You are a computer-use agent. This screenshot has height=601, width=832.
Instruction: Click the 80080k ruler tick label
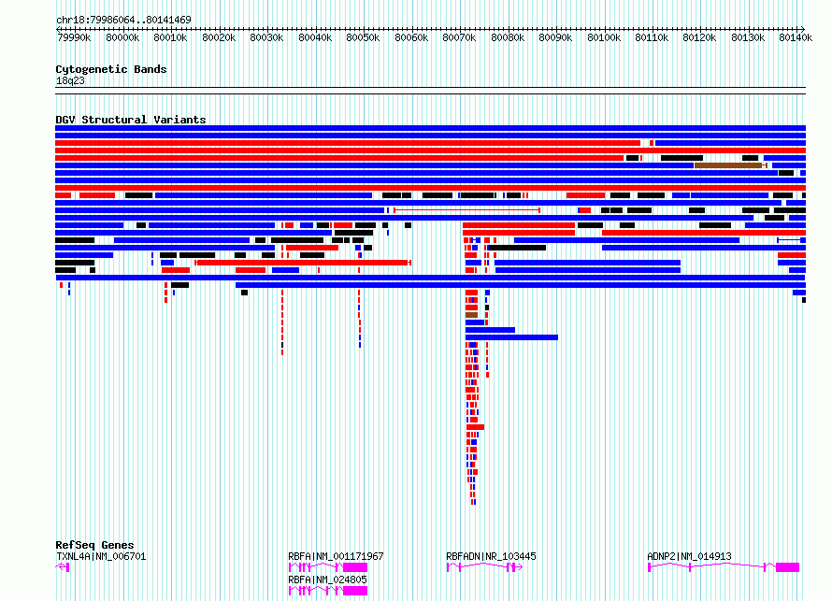[508, 37]
